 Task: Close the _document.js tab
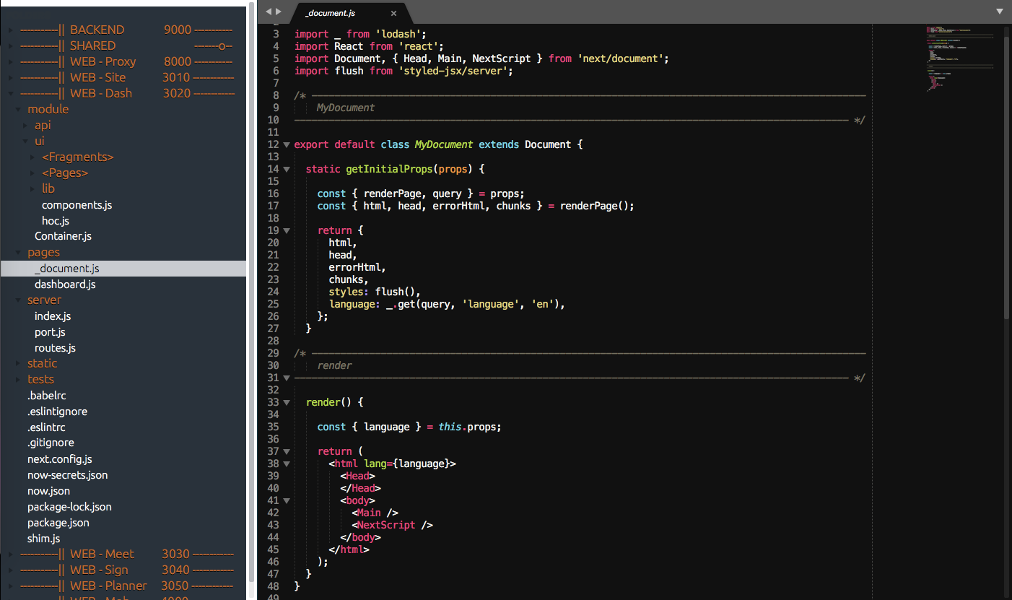393,12
